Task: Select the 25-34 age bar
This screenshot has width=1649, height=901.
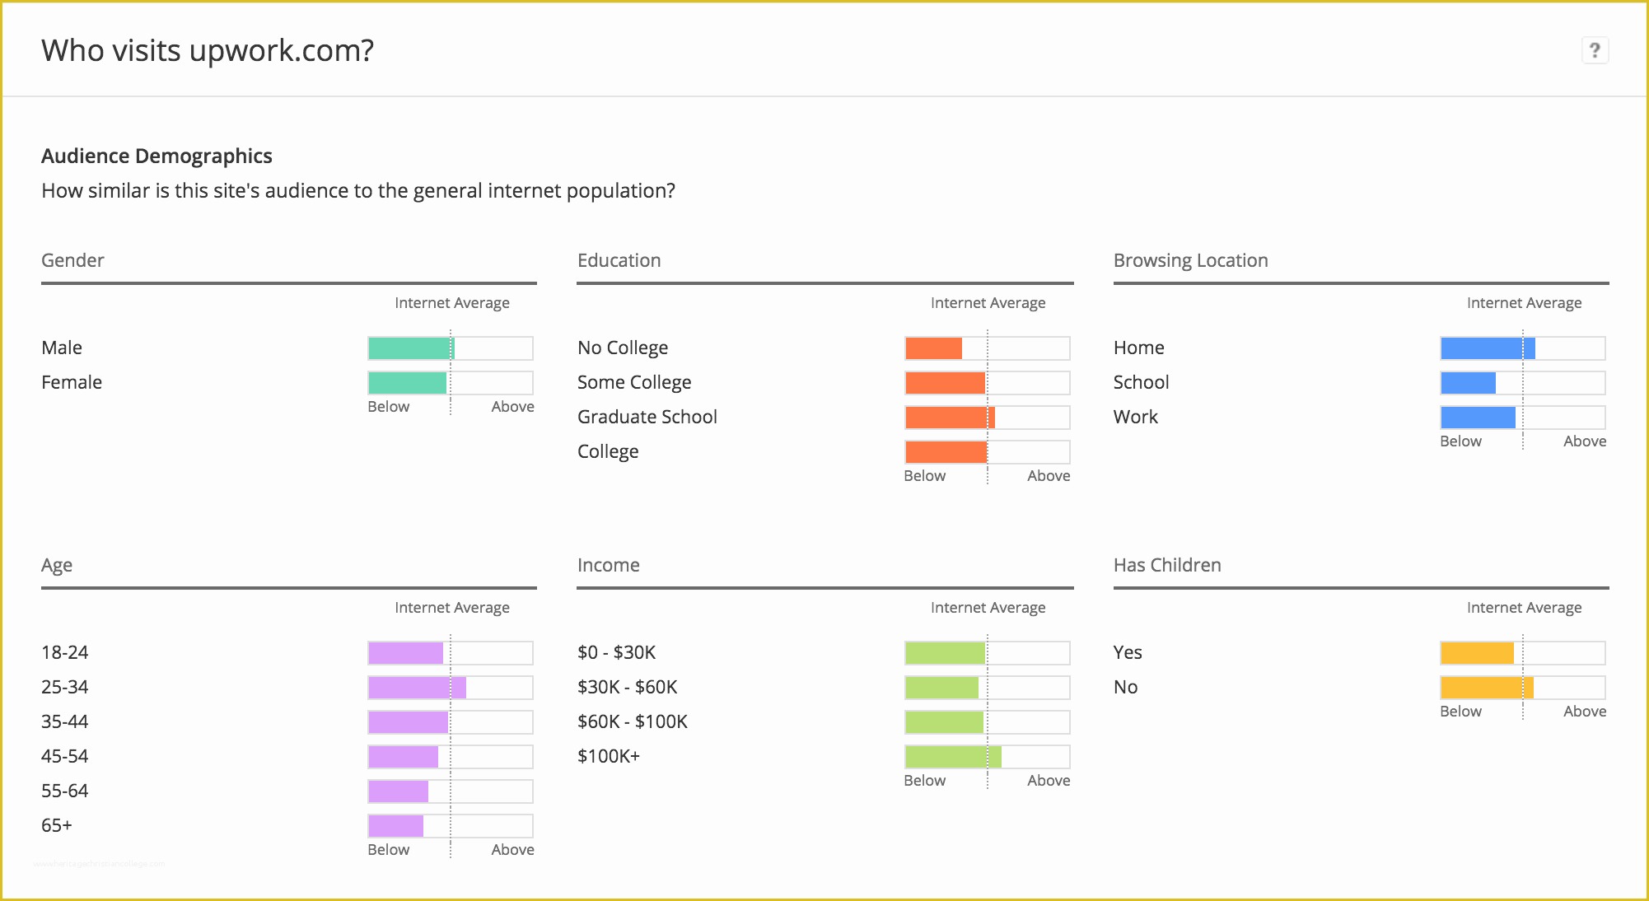Action: [x=451, y=688]
